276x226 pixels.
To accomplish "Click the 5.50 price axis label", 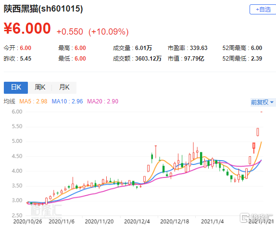I will point(17,126).
